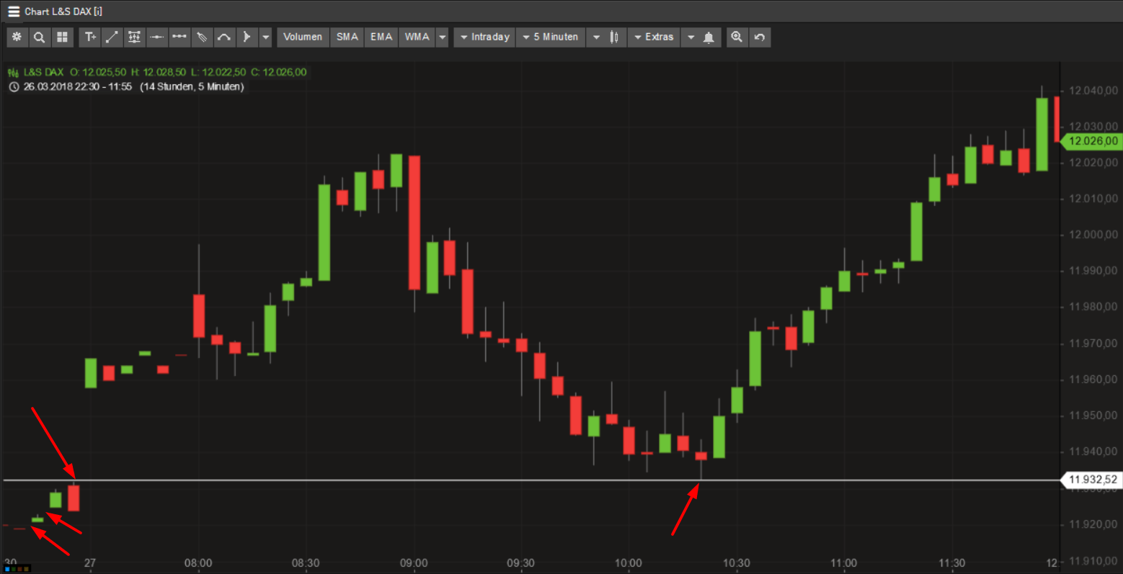Image resolution: width=1123 pixels, height=574 pixels.
Task: Select the two-point segment line tool
Action: 179,37
